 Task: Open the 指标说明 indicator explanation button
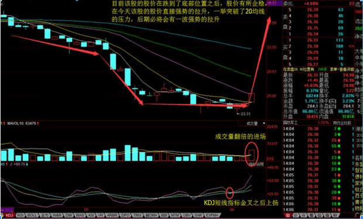[256, 165]
